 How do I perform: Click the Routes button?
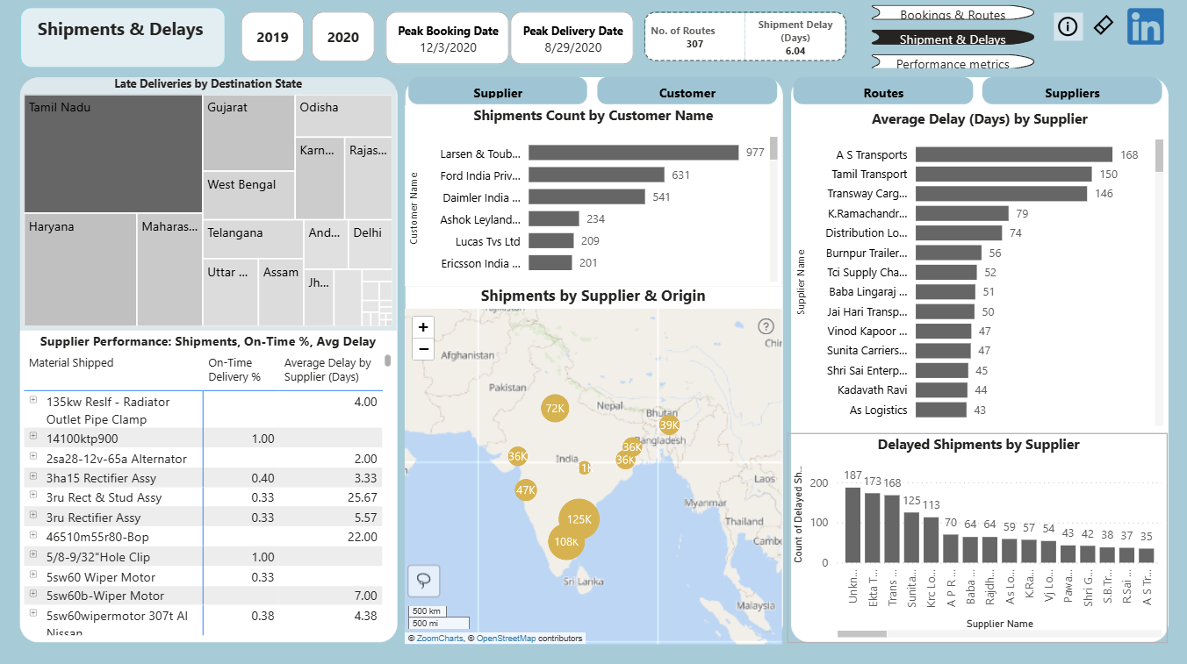tap(883, 92)
